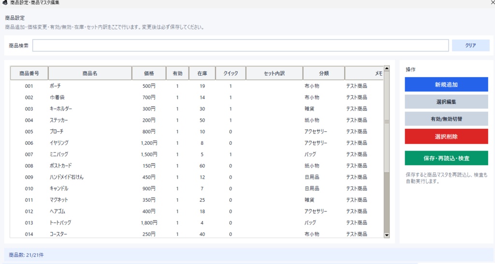The width and height of the screenshot is (495, 264).
Task: Click the 新規追加 button
Action: point(446,84)
